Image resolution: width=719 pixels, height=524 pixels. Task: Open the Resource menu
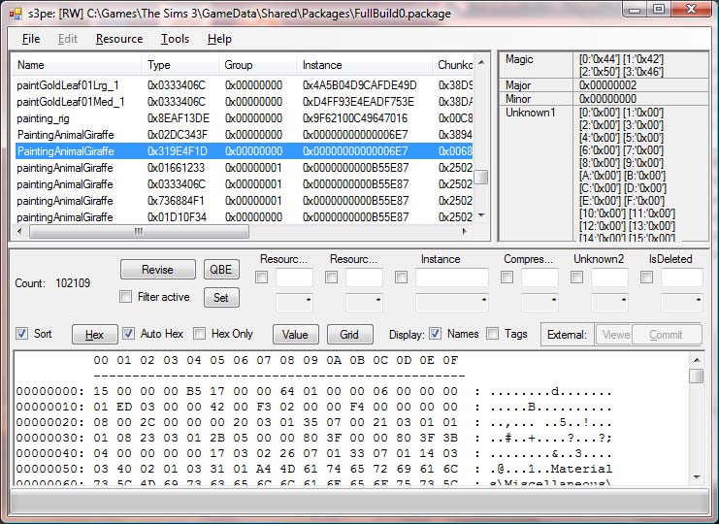tap(119, 39)
